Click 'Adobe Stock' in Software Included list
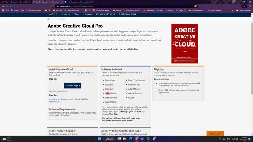This screenshot has height=142, width=253. [x=111, y=102]
